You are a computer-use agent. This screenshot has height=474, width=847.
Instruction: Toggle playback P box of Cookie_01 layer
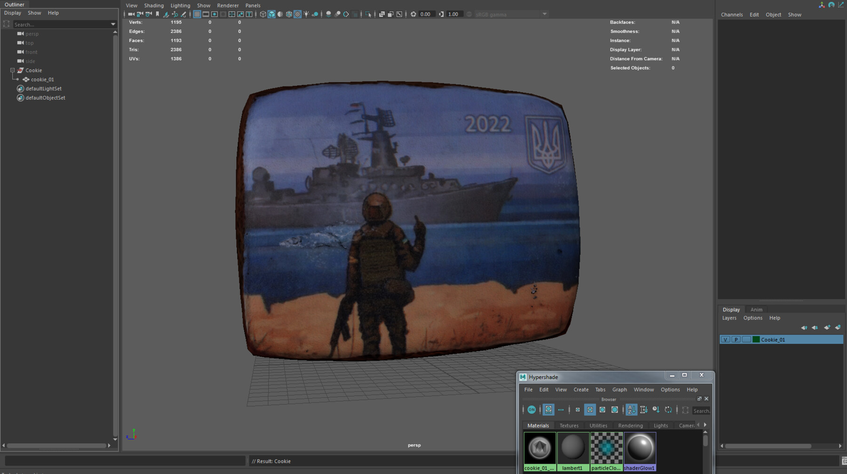click(736, 340)
